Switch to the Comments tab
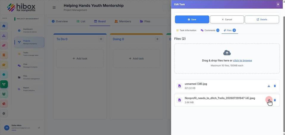Image resolution: width=285 pixels, height=135 pixels. point(210,30)
